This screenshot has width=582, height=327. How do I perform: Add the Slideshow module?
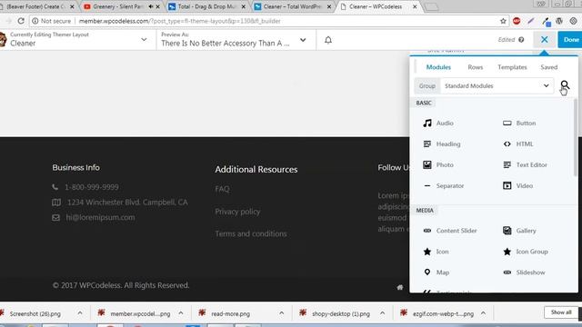tap(524, 272)
